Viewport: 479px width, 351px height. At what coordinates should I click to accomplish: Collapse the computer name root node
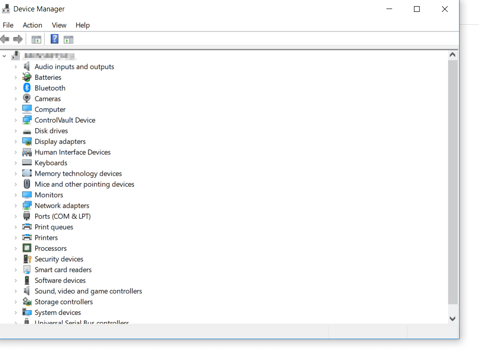(x=4, y=56)
